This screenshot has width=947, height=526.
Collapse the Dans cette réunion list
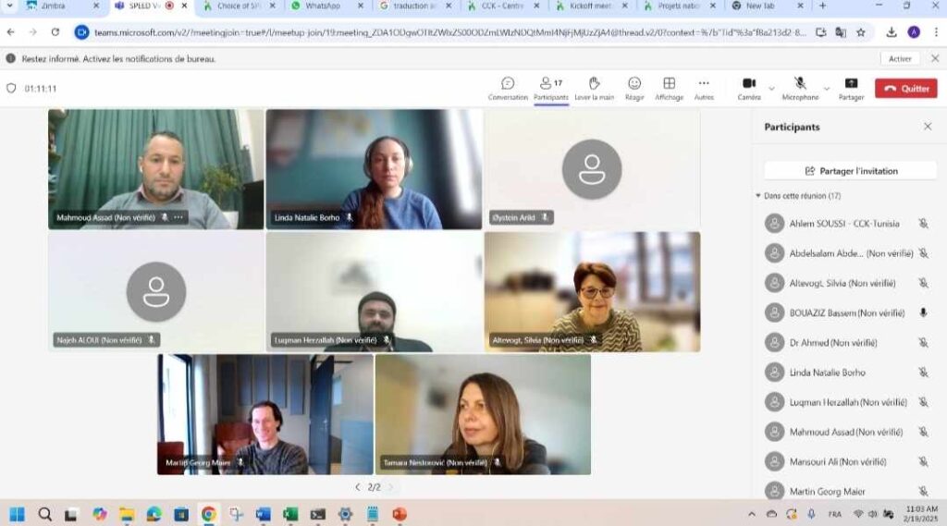point(758,196)
